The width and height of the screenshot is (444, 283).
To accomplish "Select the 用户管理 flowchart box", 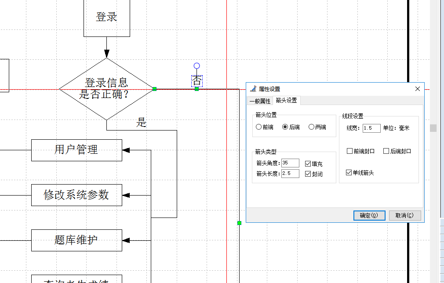I will [x=76, y=150].
